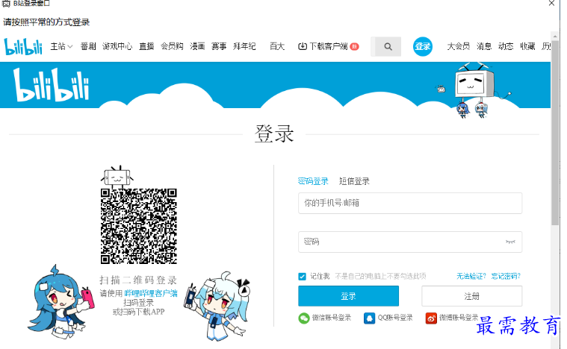Click the 密码 password input field
Image resolution: width=567 pixels, height=349 pixels.
coord(410,242)
